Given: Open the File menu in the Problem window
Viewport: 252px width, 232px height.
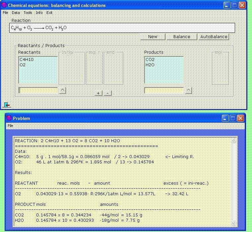Looking at the screenshot, I should pos(10,126).
